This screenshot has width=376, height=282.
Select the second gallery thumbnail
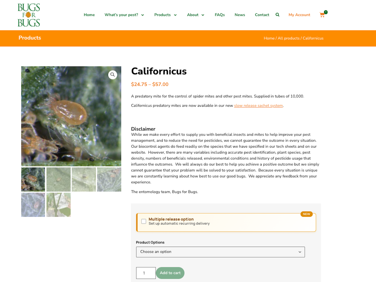(58, 179)
